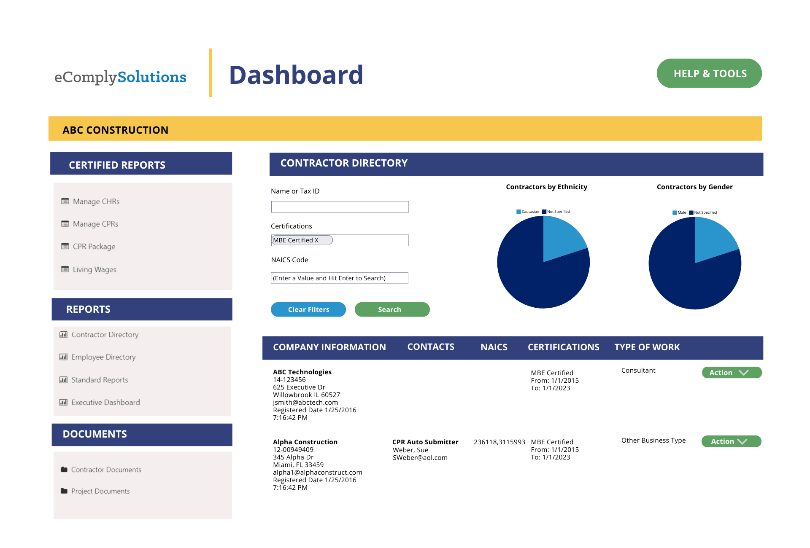The image size is (810, 548).
Task: Open the Help & Tools button
Action: [x=709, y=73]
